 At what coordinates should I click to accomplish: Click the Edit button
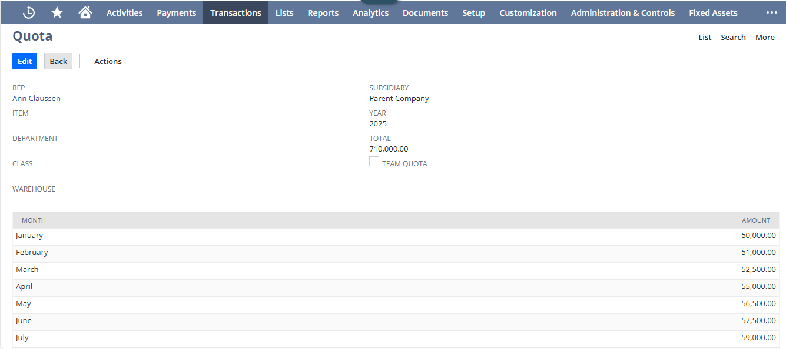coord(24,61)
